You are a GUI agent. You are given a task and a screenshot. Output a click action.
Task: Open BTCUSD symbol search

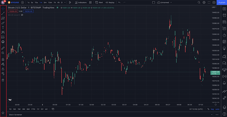(x=13, y=3)
